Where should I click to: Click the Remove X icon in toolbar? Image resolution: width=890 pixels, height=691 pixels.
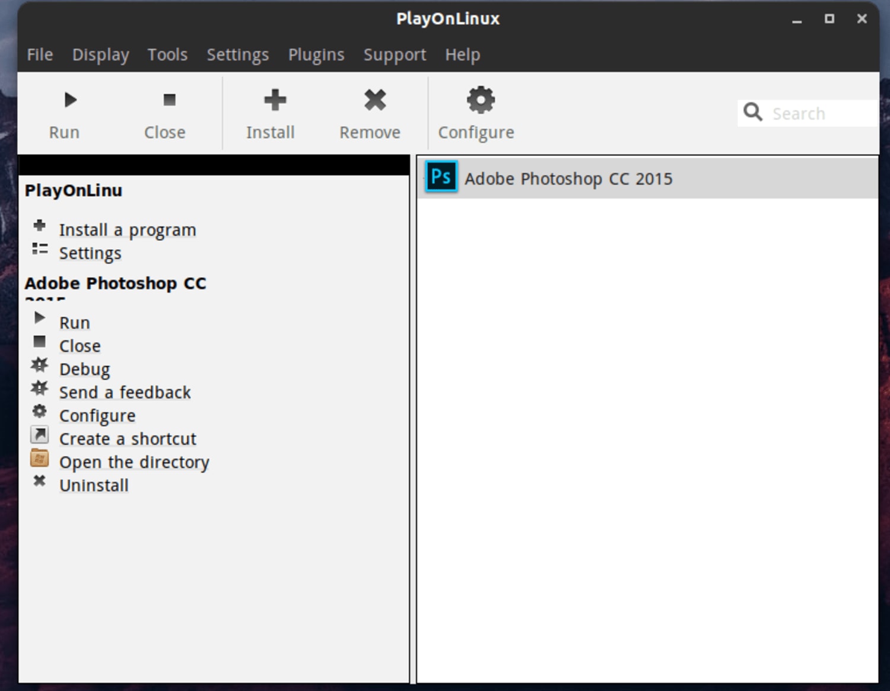tap(375, 100)
